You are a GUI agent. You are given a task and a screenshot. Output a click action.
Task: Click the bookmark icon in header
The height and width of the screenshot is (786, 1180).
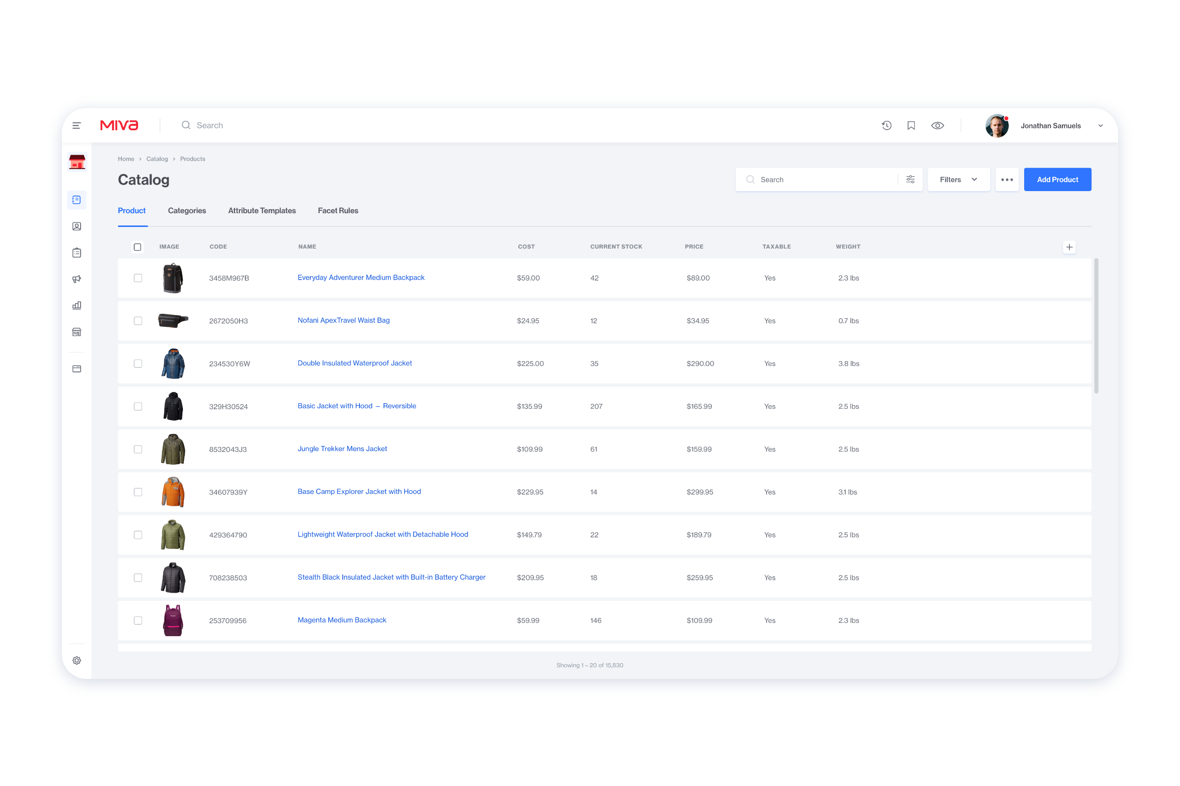pos(911,125)
